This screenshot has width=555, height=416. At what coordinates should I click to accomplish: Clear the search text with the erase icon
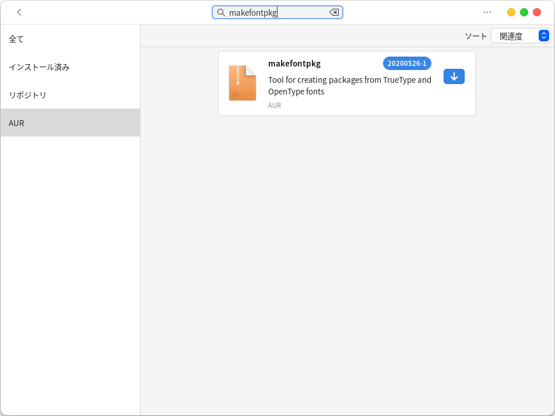[x=334, y=12]
